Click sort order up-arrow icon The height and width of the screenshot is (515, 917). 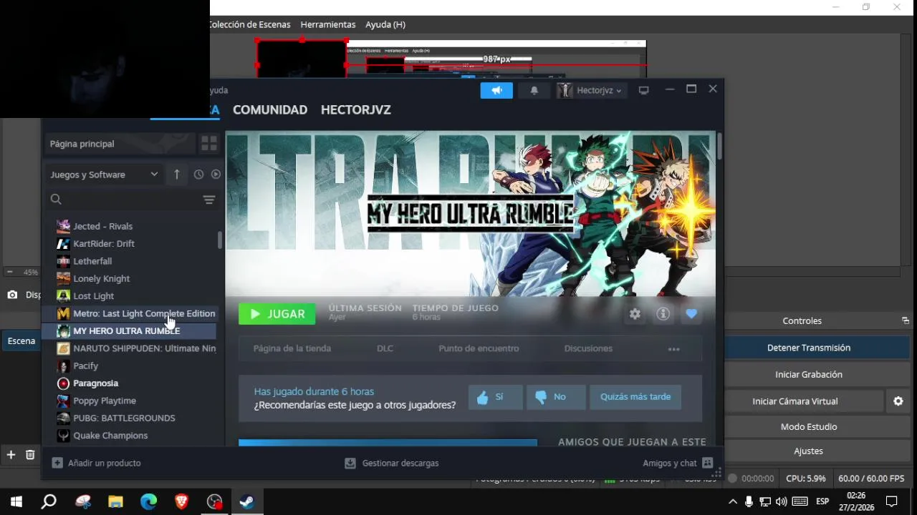point(177,175)
